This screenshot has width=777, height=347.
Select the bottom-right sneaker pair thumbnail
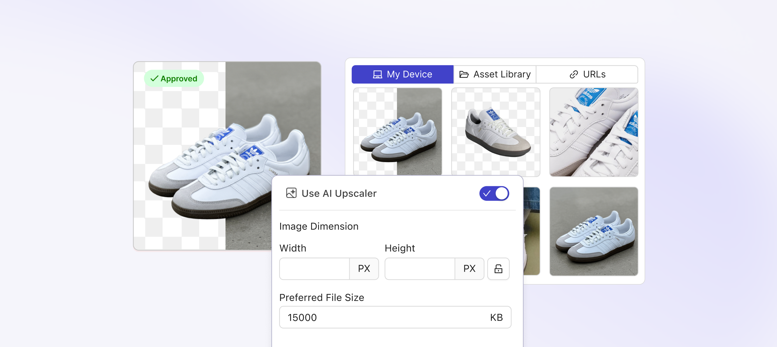click(x=594, y=232)
